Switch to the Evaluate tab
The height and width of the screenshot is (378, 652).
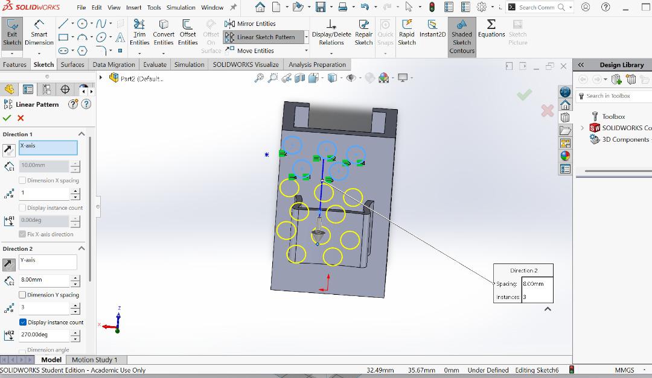tap(155, 65)
